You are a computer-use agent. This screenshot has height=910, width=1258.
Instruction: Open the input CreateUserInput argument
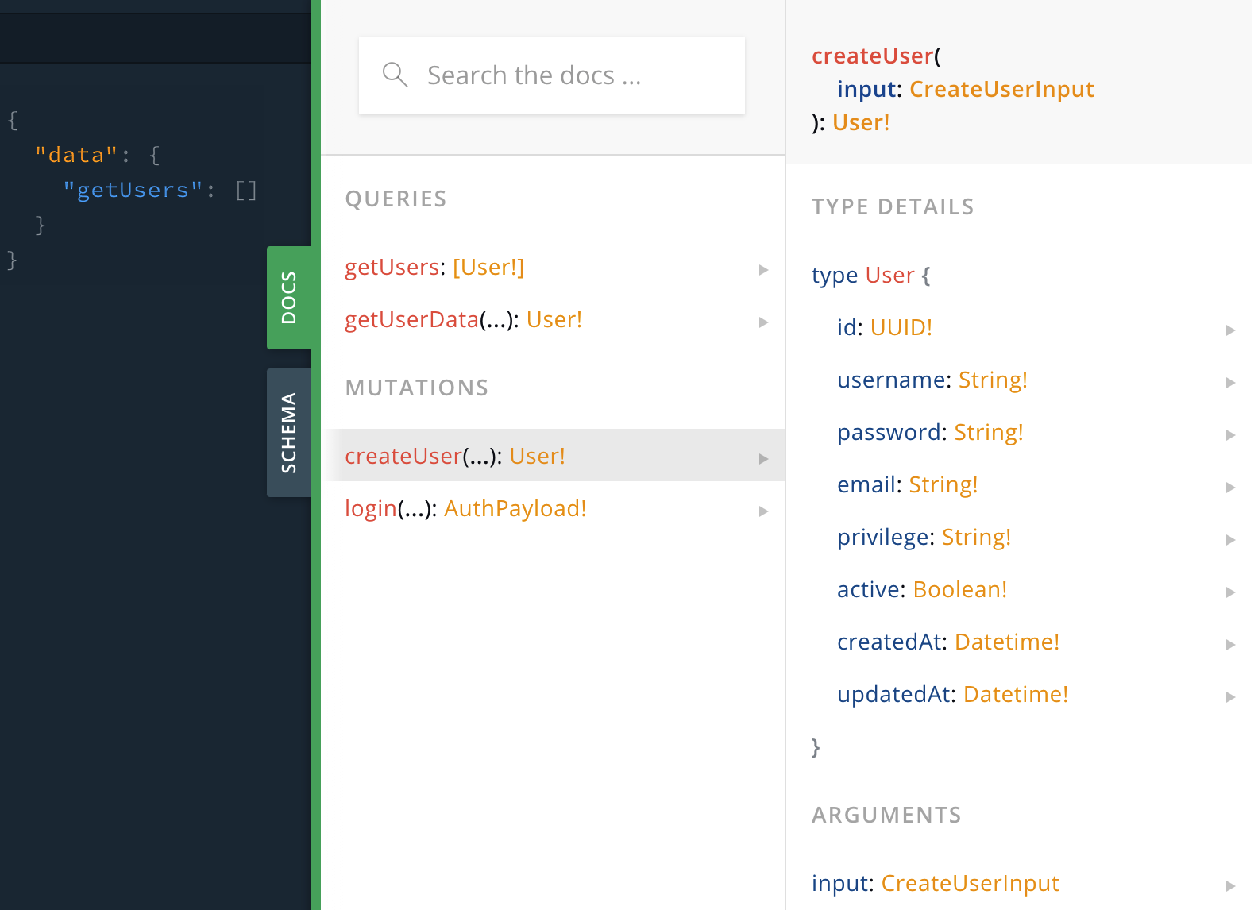tap(935, 884)
